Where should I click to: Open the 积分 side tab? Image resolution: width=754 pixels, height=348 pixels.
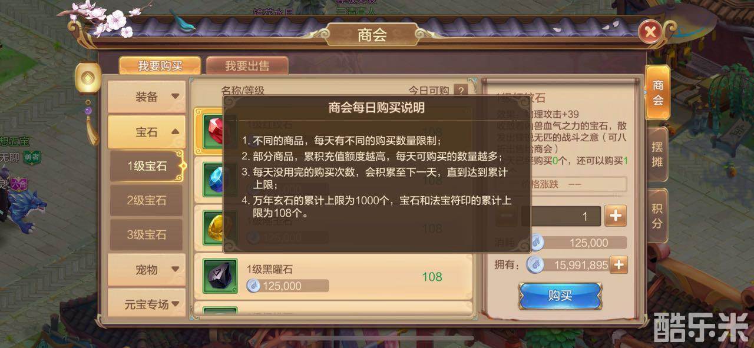click(657, 216)
